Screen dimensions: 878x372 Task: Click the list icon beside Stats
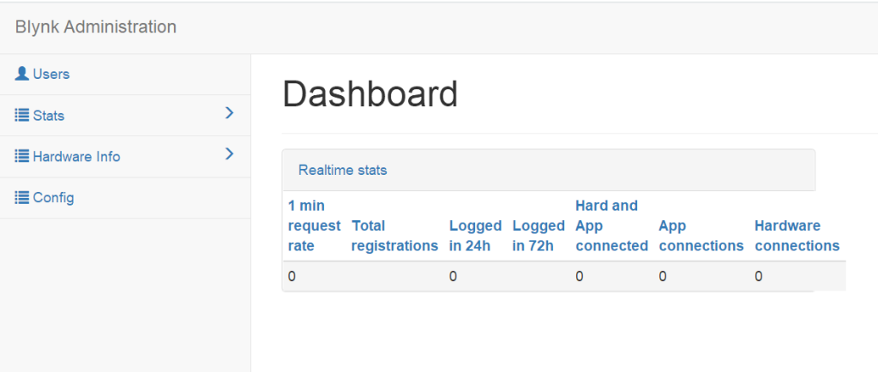22,115
